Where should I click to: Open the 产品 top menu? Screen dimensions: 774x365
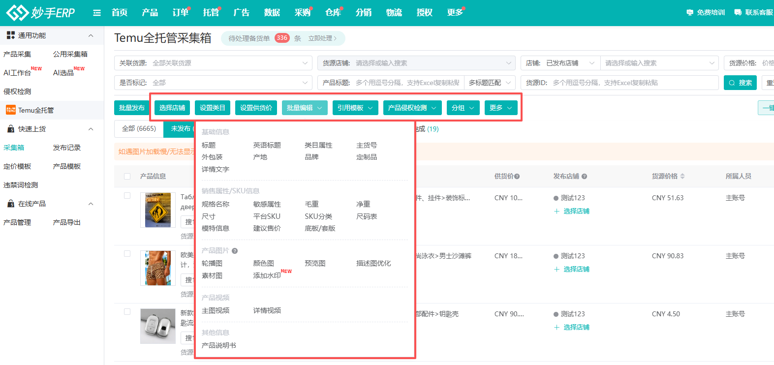(x=150, y=12)
